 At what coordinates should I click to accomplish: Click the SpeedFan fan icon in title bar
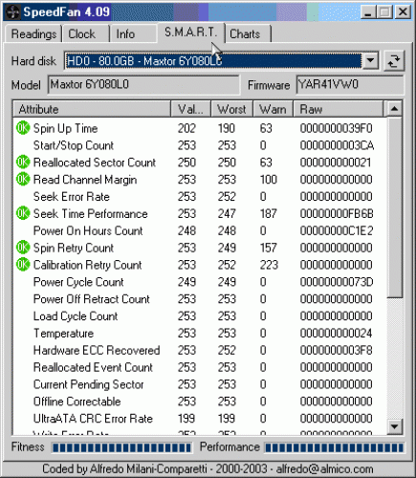click(12, 12)
